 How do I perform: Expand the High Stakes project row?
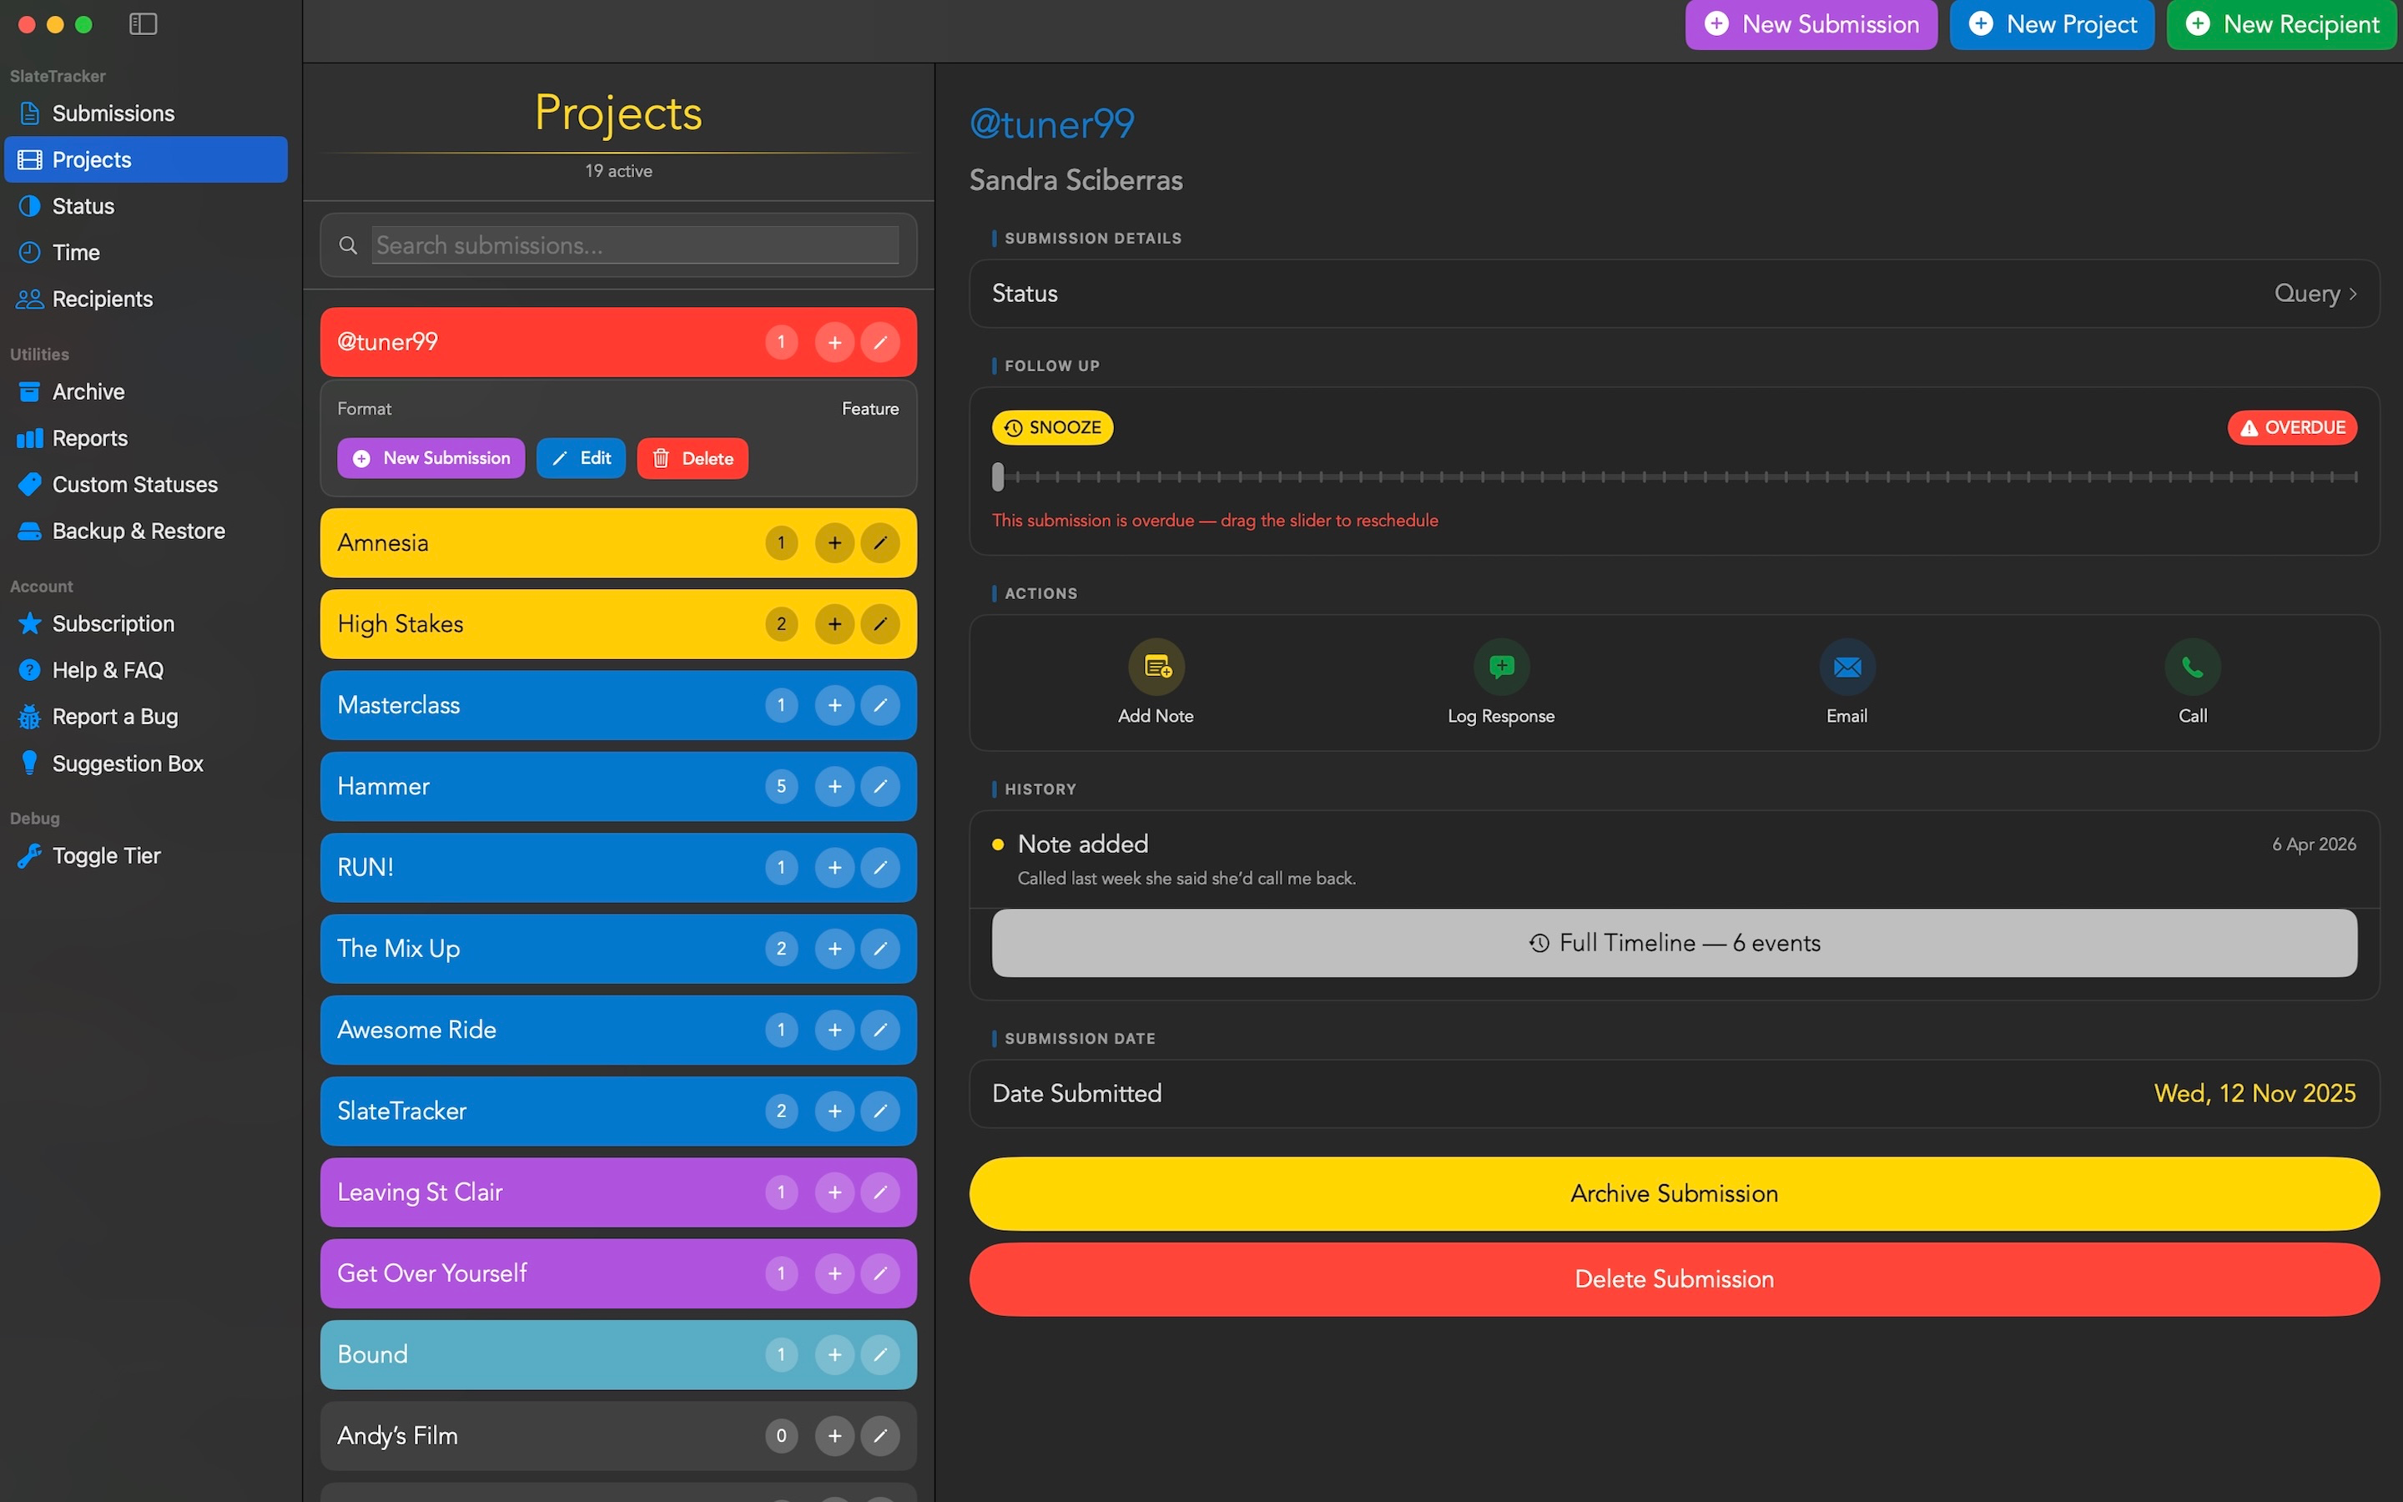(x=617, y=624)
